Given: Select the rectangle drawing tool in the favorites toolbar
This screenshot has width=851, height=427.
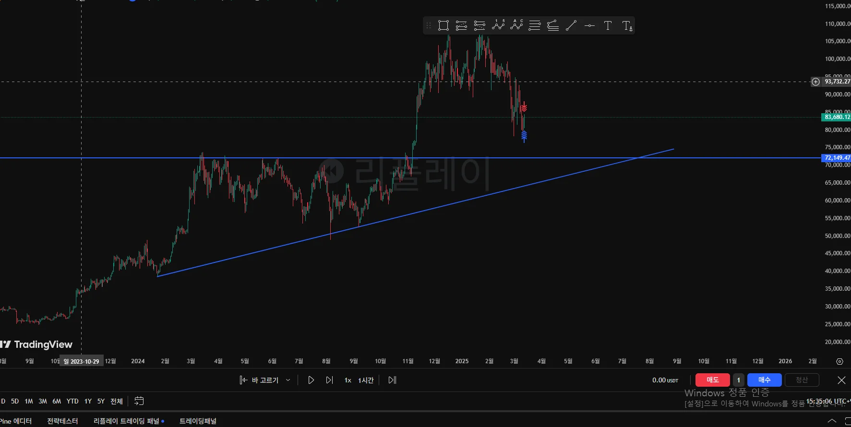Looking at the screenshot, I should [x=443, y=25].
